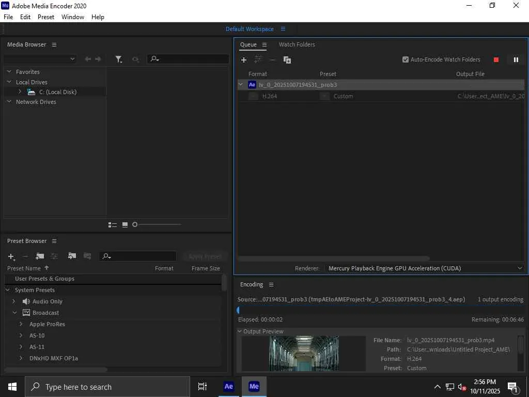The image size is (529, 397).
Task: Expand the DNxHD MXF OP1a presets
Action: [21, 358]
